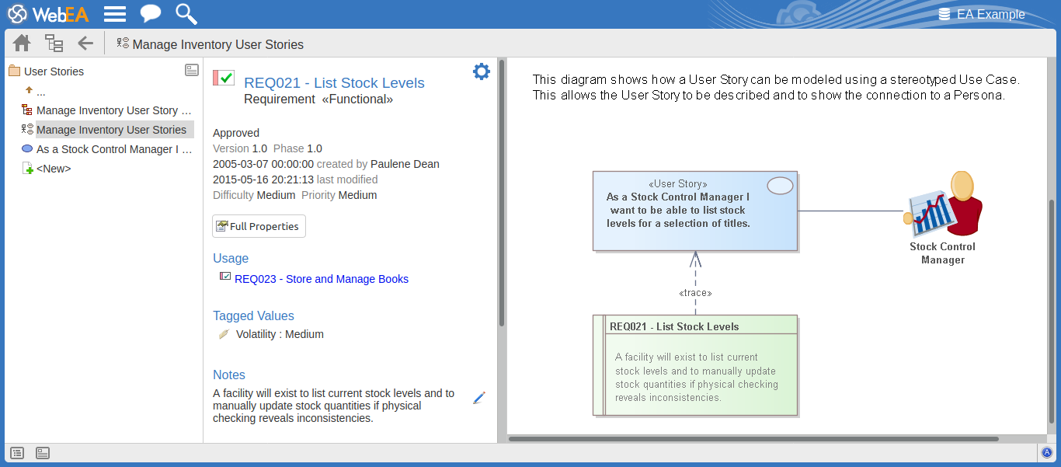The image size is (1061, 467).
Task: Open the WebEA hamburger menu
Action: point(115,14)
